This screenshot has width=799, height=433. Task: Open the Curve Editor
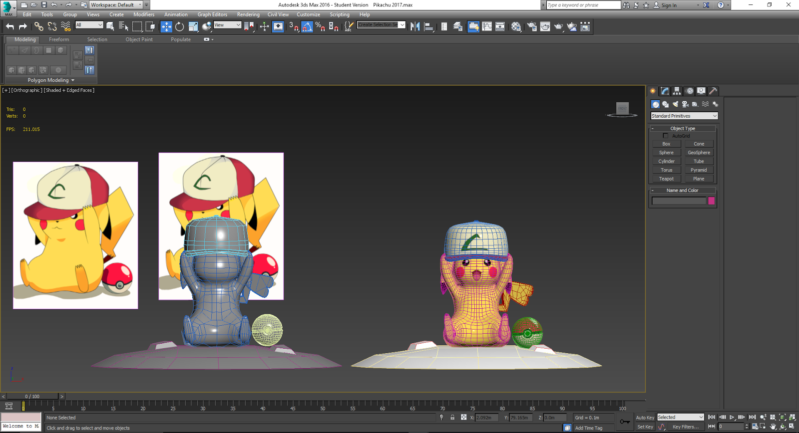[x=487, y=26]
